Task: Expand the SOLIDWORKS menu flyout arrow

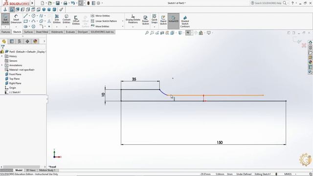Action: click(x=32, y=3)
